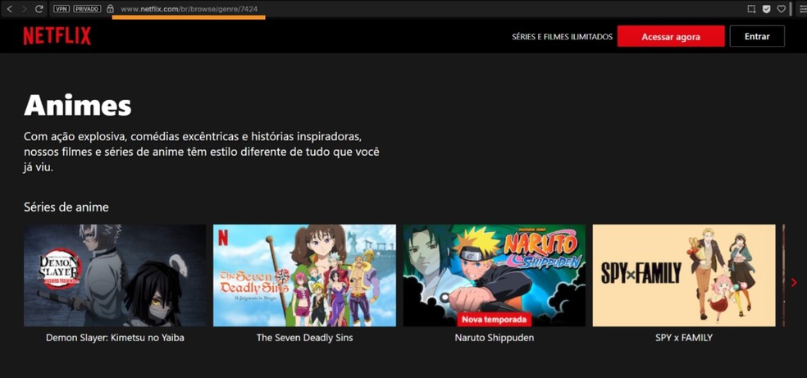The width and height of the screenshot is (807, 378).
Task: Click the Naruto Shippuden title text
Action: coord(494,338)
